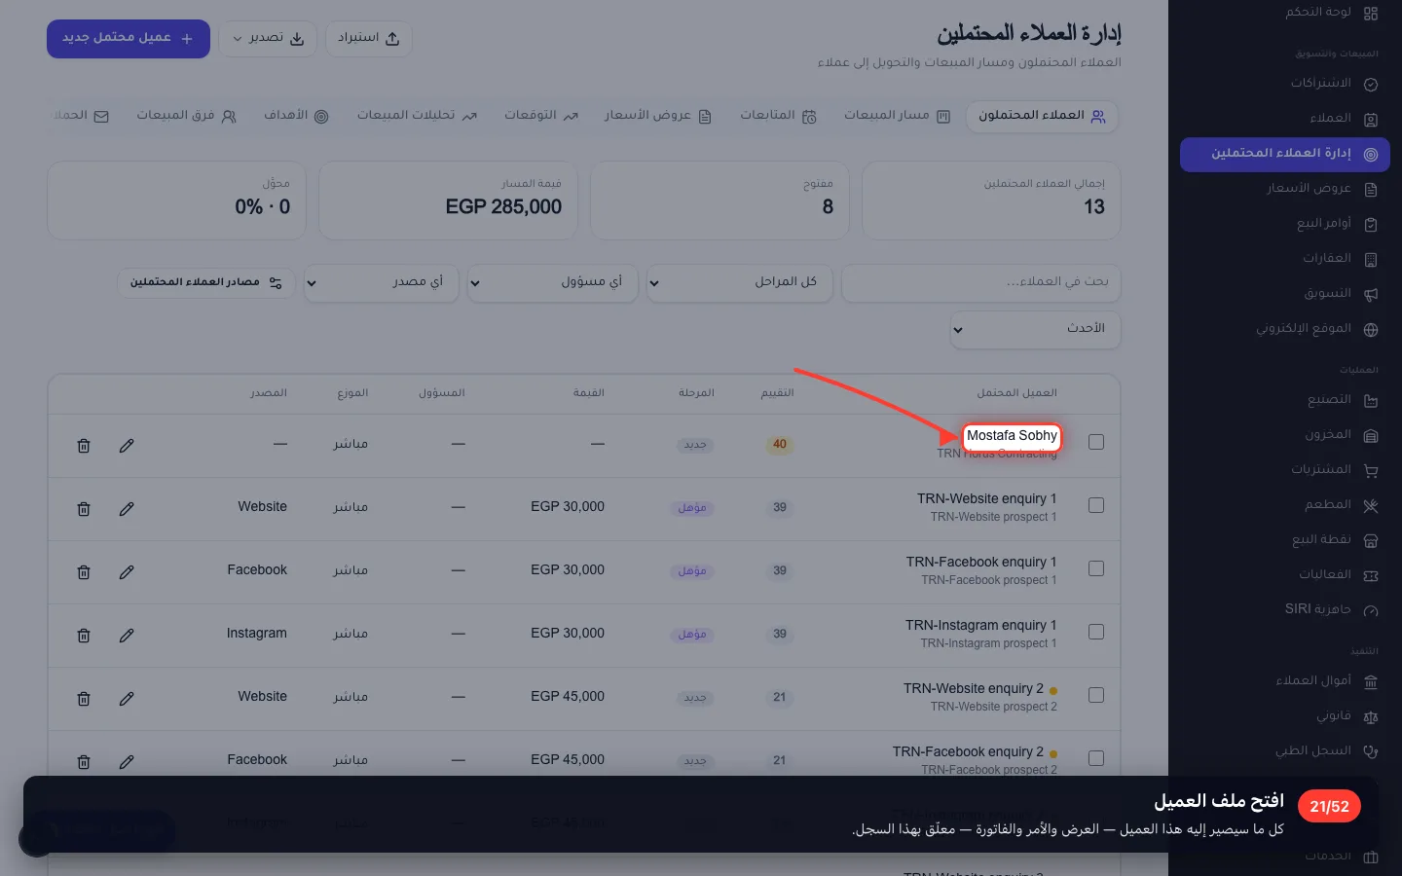Click التقييم column header

coord(777,393)
